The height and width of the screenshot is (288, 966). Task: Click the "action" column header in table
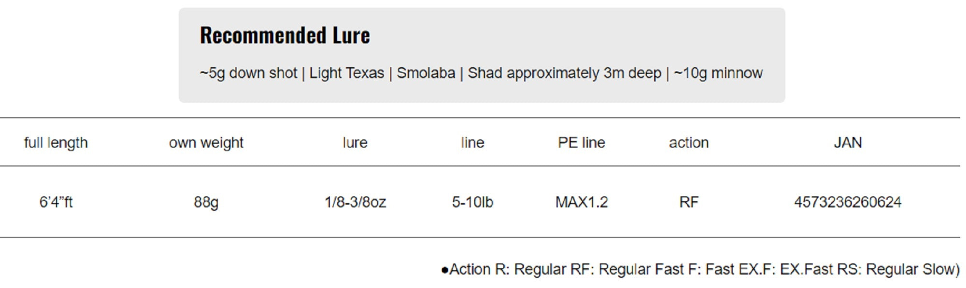[x=688, y=143]
